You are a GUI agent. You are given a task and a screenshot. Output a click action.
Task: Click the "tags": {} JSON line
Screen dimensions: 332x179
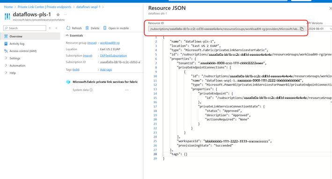point(178,154)
